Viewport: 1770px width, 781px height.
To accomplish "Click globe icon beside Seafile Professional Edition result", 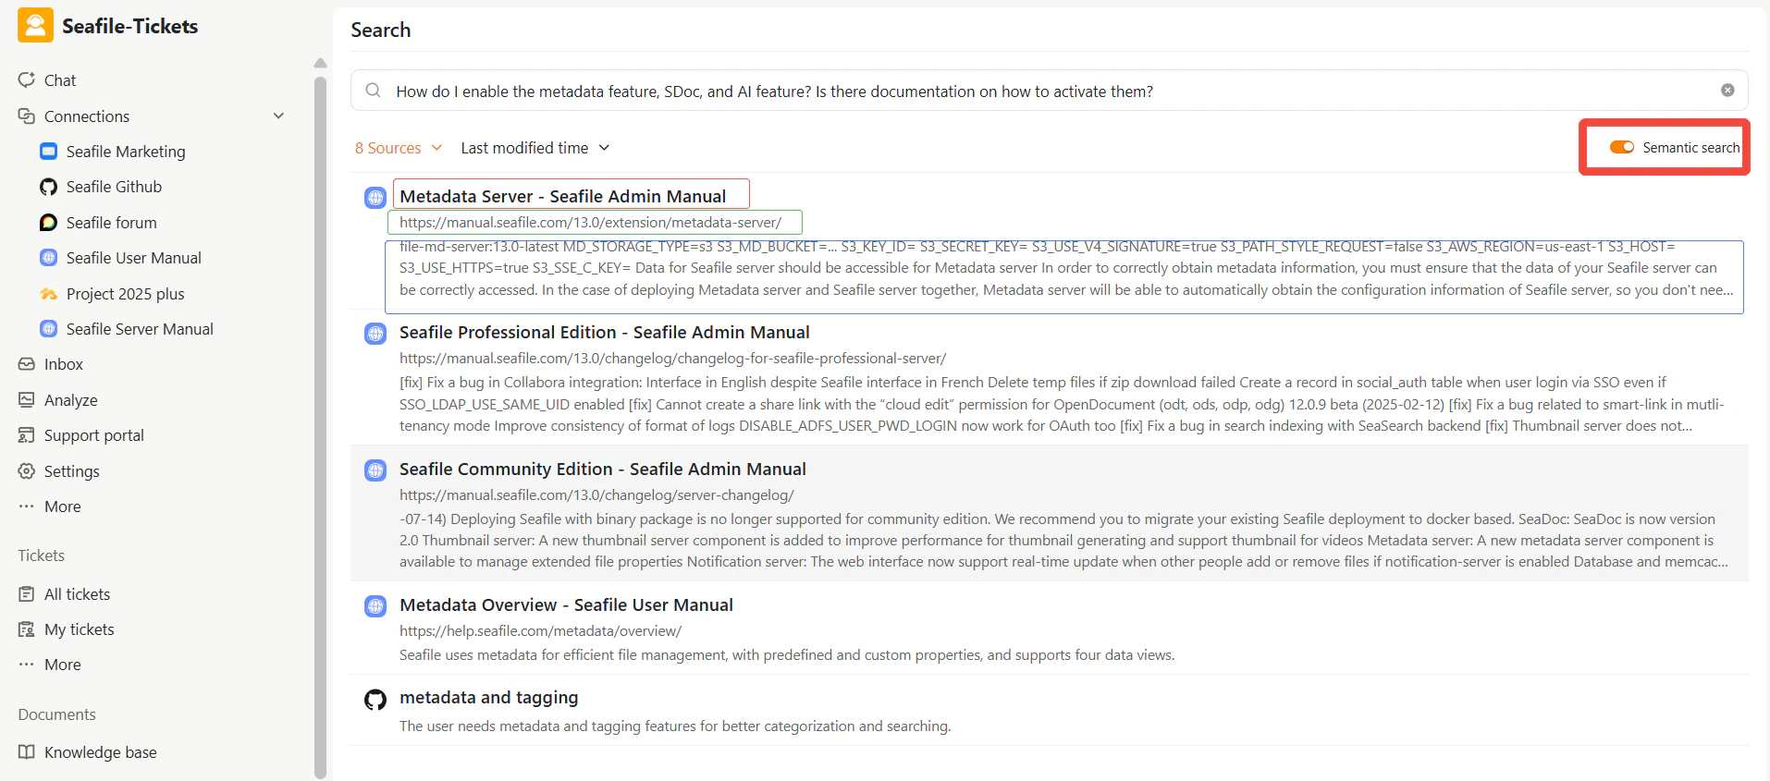I will point(375,334).
